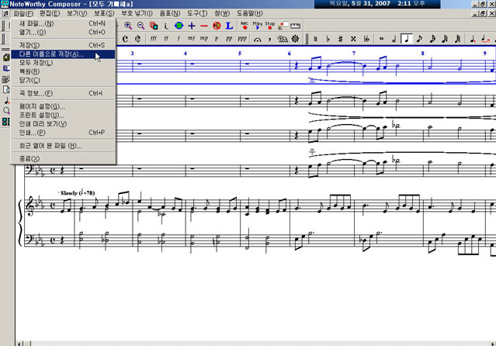Select sixteenth note duration
The width and height of the screenshot is (496, 346).
432,39
